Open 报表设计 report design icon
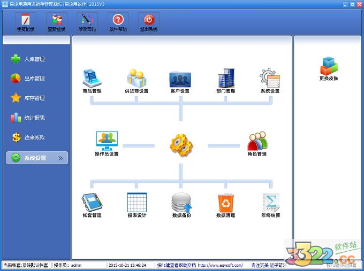Screen dimensions: 364x271 tap(136, 205)
